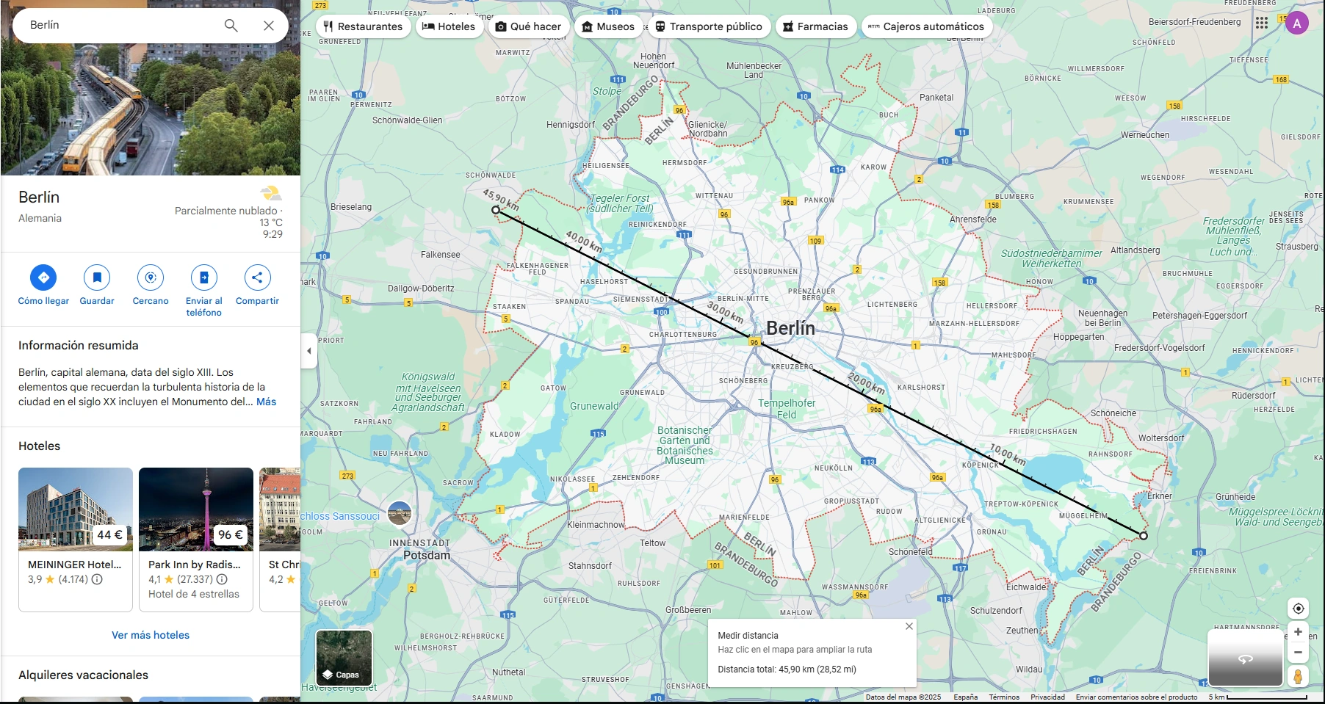The height and width of the screenshot is (704, 1325).
Task: Click the large Berlín map label
Action: 790,328
